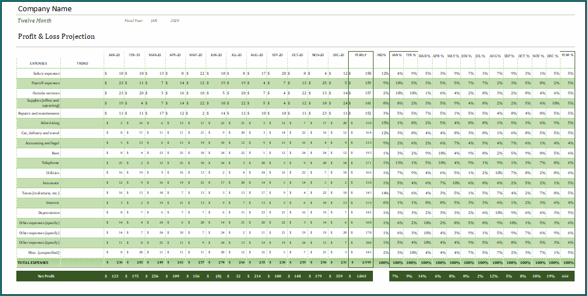Viewport: 587px width, 296px height.
Task: Select the DEC-20 column header
Action: pyautogui.click(x=338, y=55)
